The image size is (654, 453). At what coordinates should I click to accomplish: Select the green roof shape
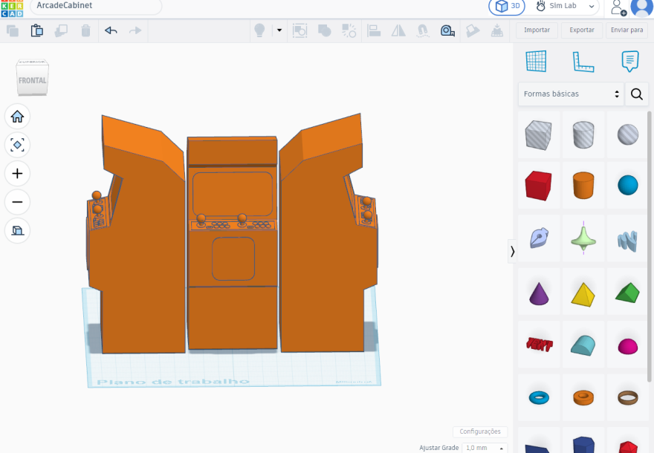click(628, 293)
